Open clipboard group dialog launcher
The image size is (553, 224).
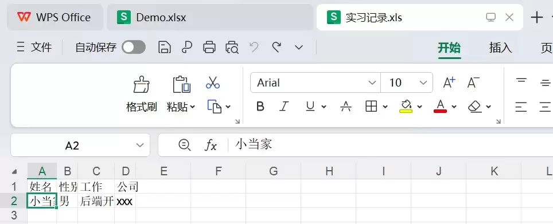[x=237, y=121]
